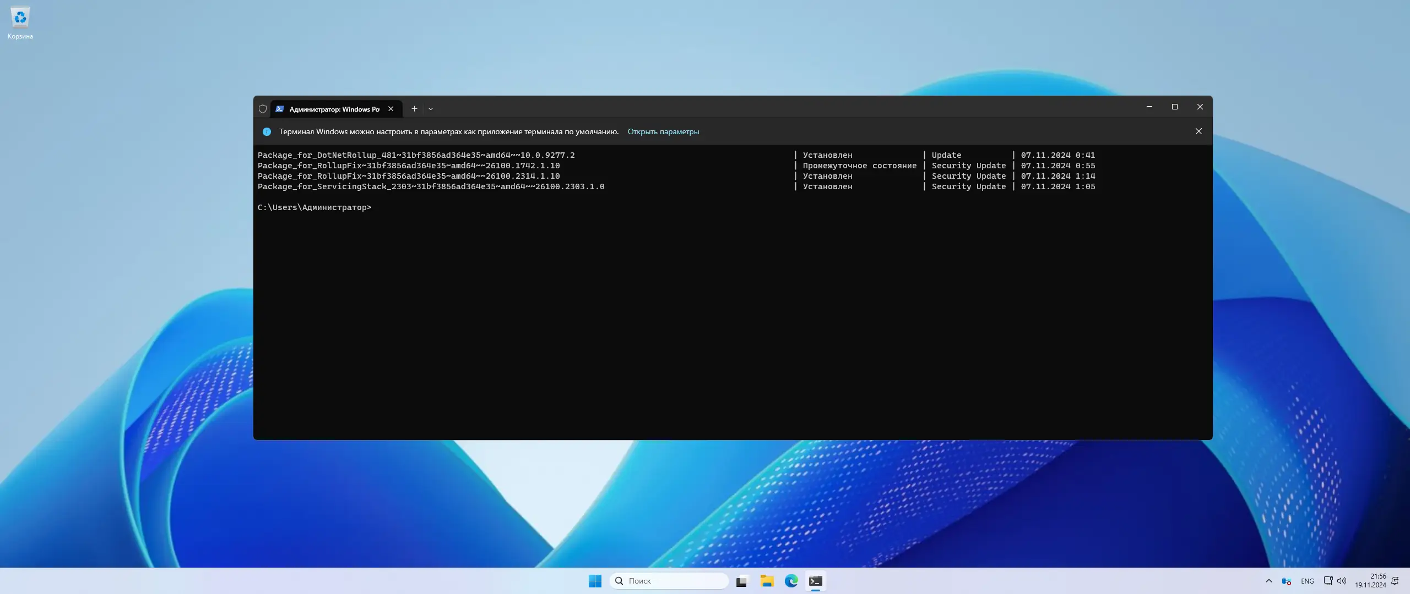Image resolution: width=1410 pixels, height=594 pixels.
Task: Open the volume speaker tray icon
Action: [1342, 581]
